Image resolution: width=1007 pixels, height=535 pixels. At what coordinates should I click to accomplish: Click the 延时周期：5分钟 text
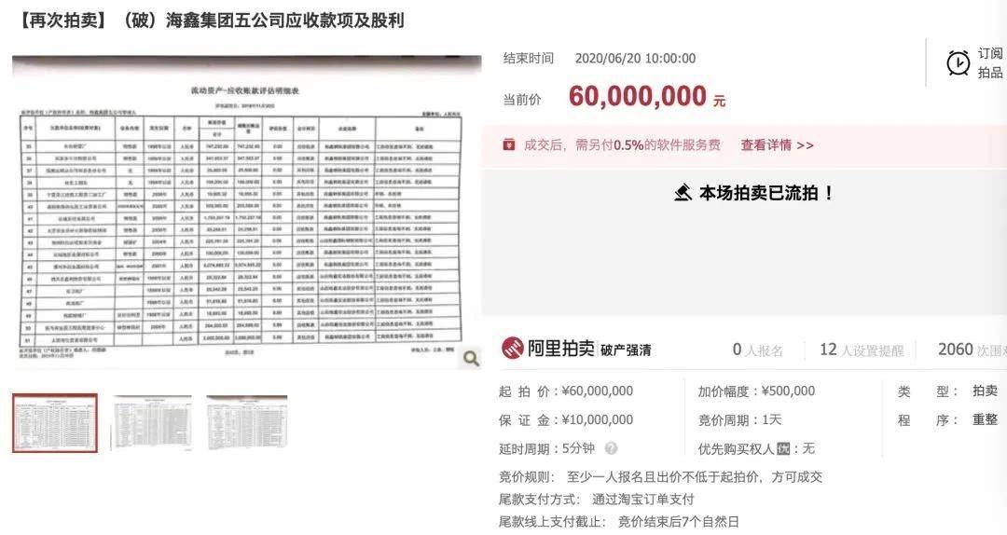546,448
